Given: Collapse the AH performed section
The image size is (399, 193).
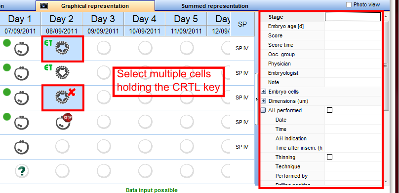Looking at the screenshot, I should 264,111.
